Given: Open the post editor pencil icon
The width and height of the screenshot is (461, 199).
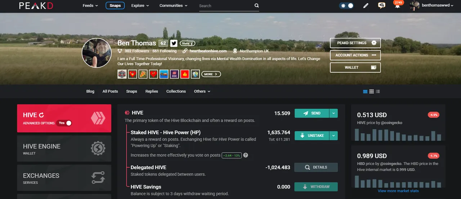Looking at the screenshot, I should (366, 6).
